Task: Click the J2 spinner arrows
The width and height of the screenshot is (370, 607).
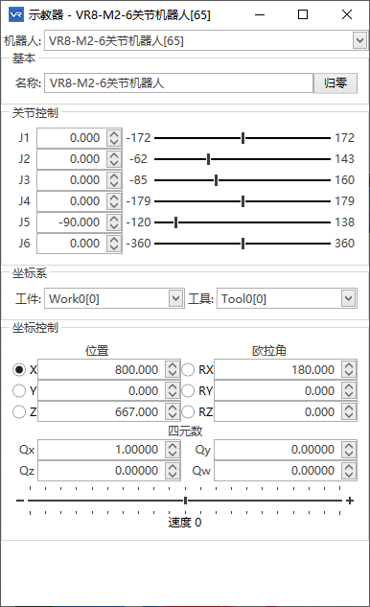Action: click(114, 159)
